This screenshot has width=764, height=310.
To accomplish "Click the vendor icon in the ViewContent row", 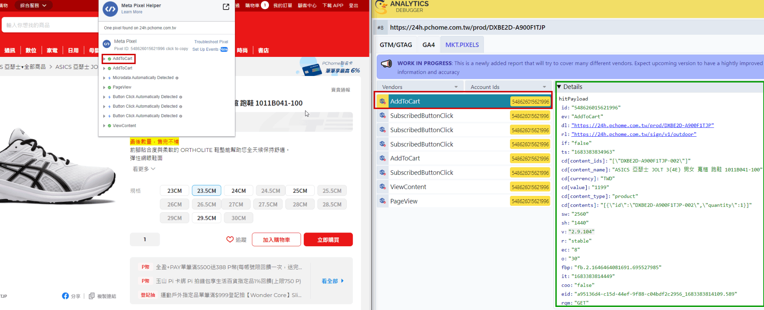I will [382, 187].
